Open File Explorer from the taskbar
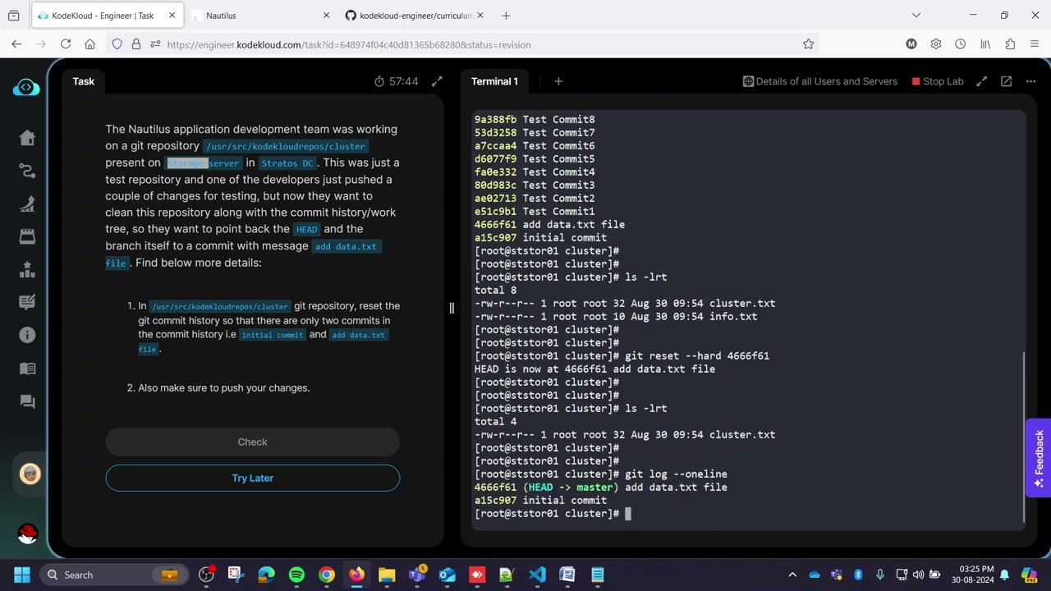1051x591 pixels. point(387,575)
